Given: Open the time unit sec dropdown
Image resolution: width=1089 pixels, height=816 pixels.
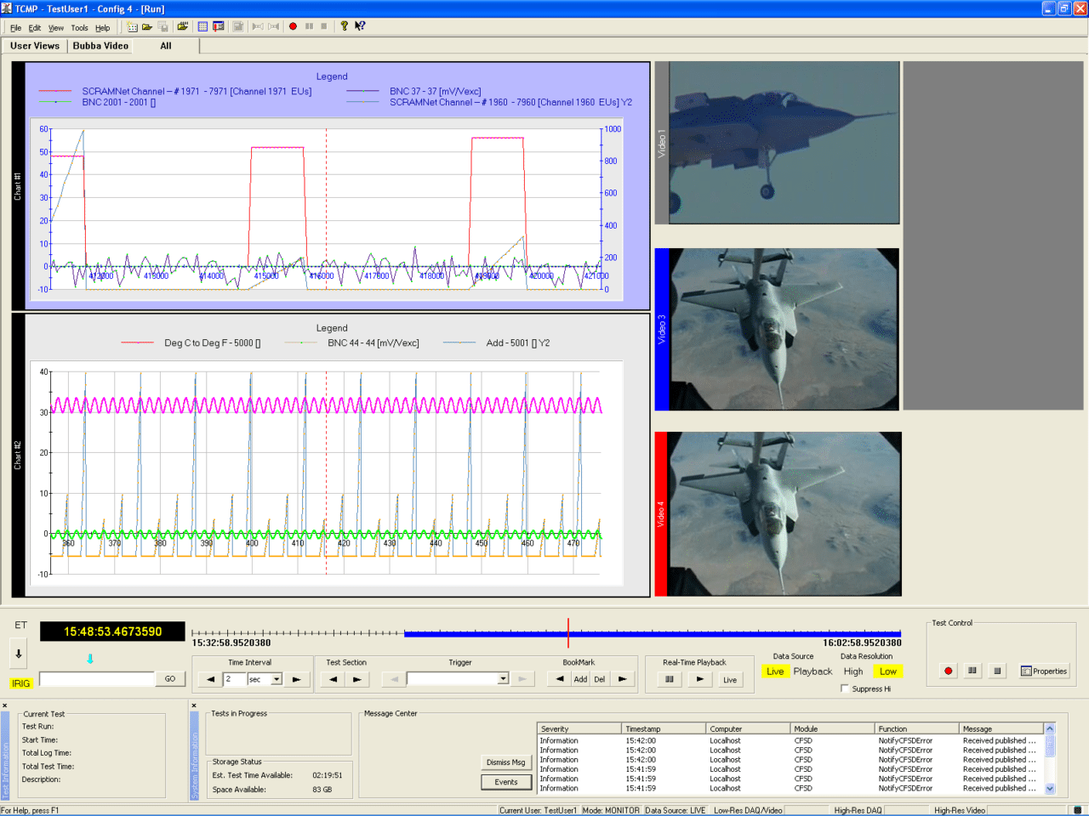Looking at the screenshot, I should [277, 679].
